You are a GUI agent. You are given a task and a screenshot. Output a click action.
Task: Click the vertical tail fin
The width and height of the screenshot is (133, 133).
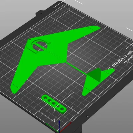tap(95, 75)
